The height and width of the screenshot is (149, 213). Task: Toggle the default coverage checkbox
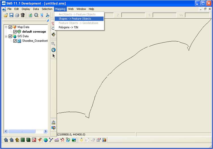click(15, 32)
